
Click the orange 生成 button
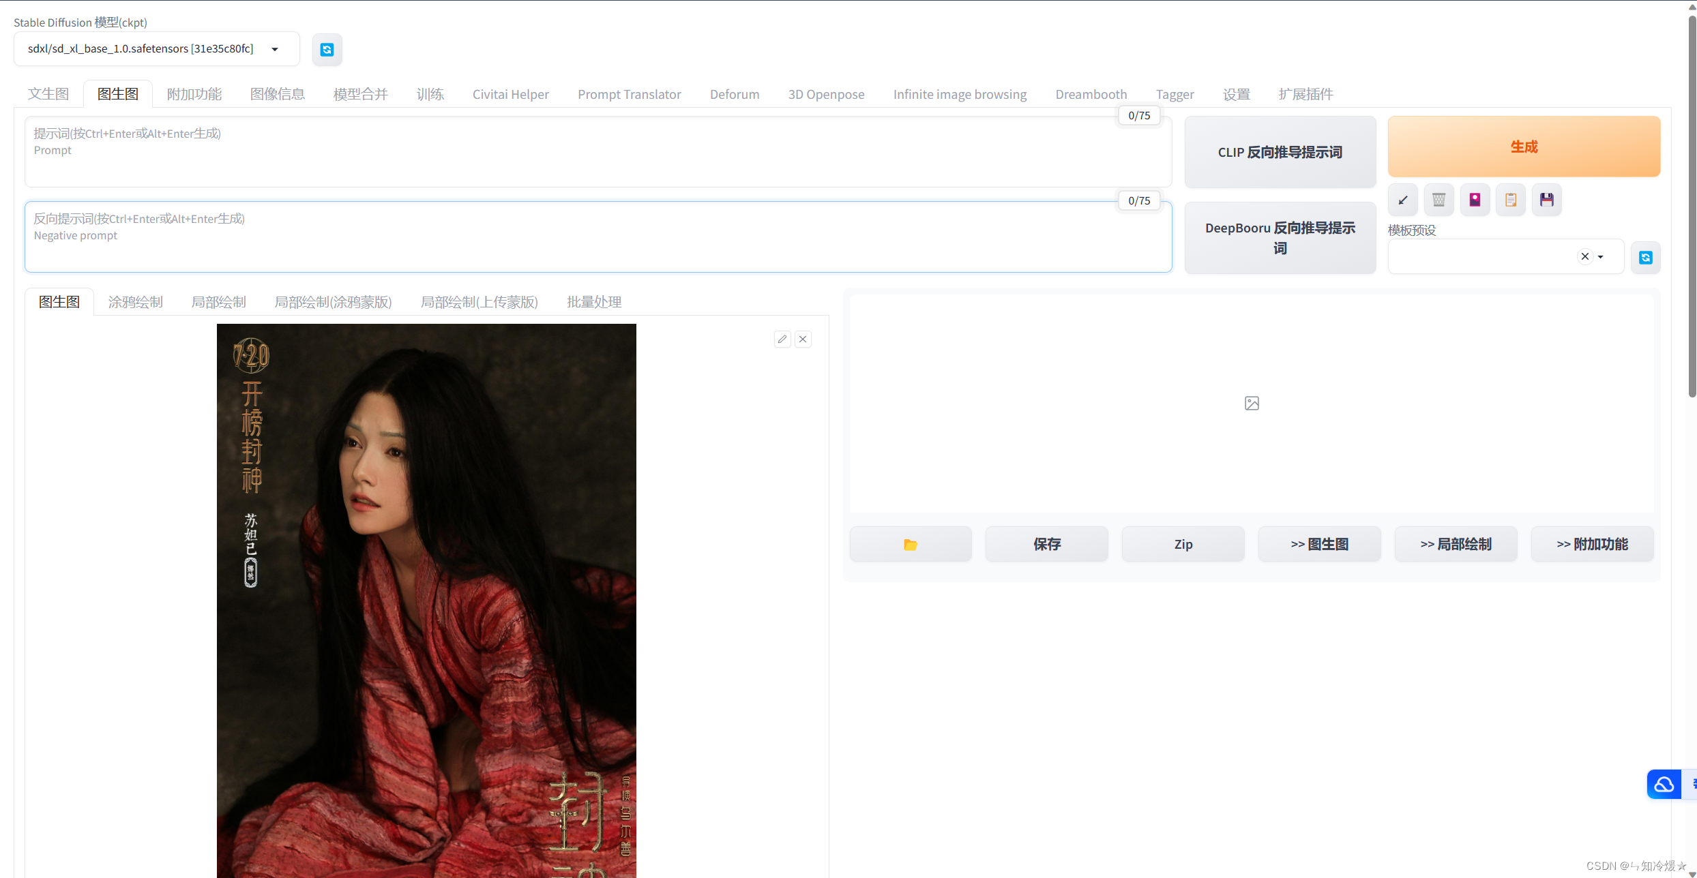[1523, 147]
